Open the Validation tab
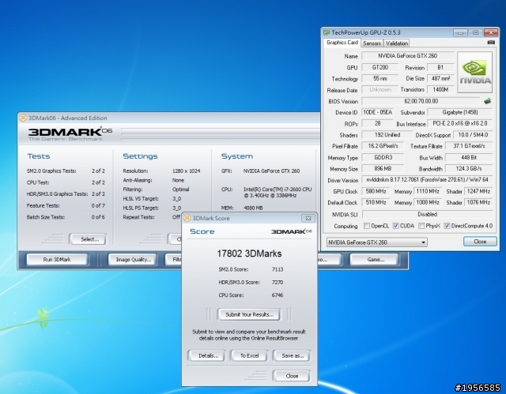506x394 pixels. point(397,43)
